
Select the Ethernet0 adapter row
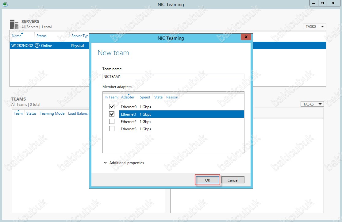click(173, 107)
